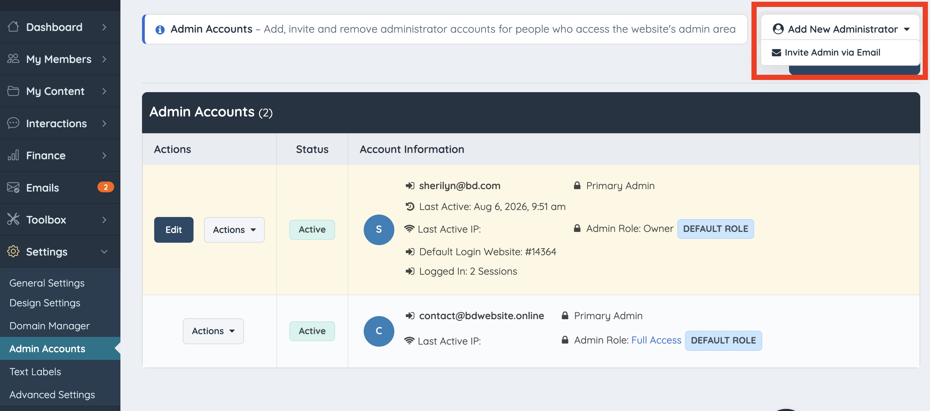This screenshot has width=930, height=411.
Task: Open the Add New Administrator dropdown
Action: coord(841,29)
